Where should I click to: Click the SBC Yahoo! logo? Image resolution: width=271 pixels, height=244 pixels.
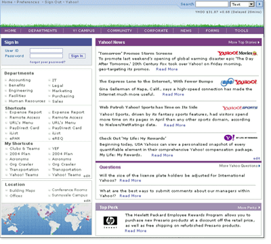[x=238, y=82]
